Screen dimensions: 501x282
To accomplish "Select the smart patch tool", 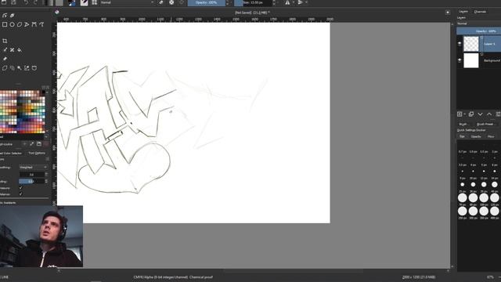I will click(x=13, y=50).
